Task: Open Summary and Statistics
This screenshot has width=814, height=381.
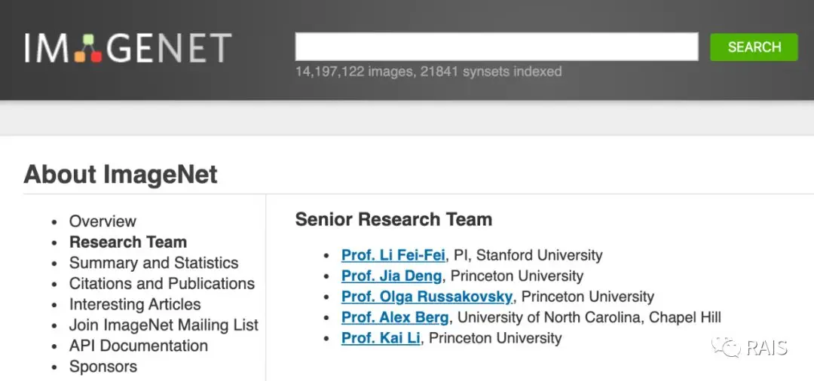Action: [154, 263]
